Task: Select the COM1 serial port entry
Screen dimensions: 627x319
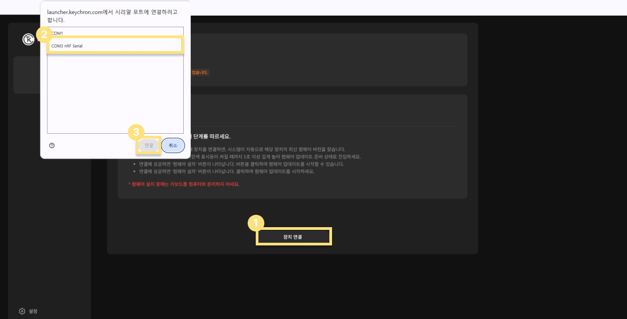Action: [57, 33]
